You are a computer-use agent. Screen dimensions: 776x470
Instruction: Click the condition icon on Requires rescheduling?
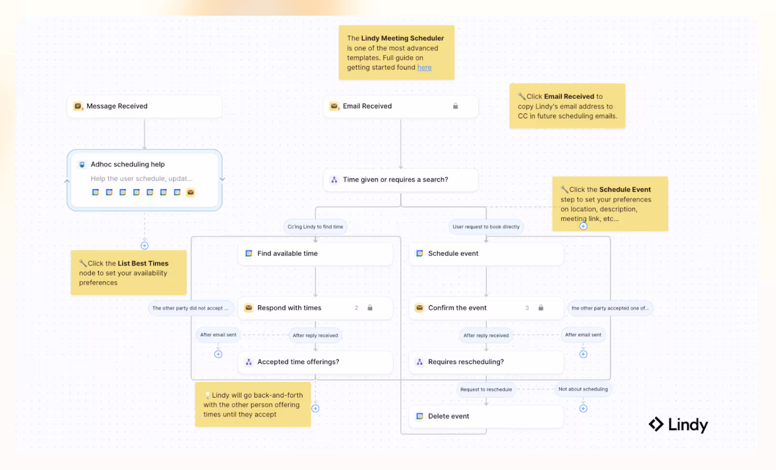point(420,362)
